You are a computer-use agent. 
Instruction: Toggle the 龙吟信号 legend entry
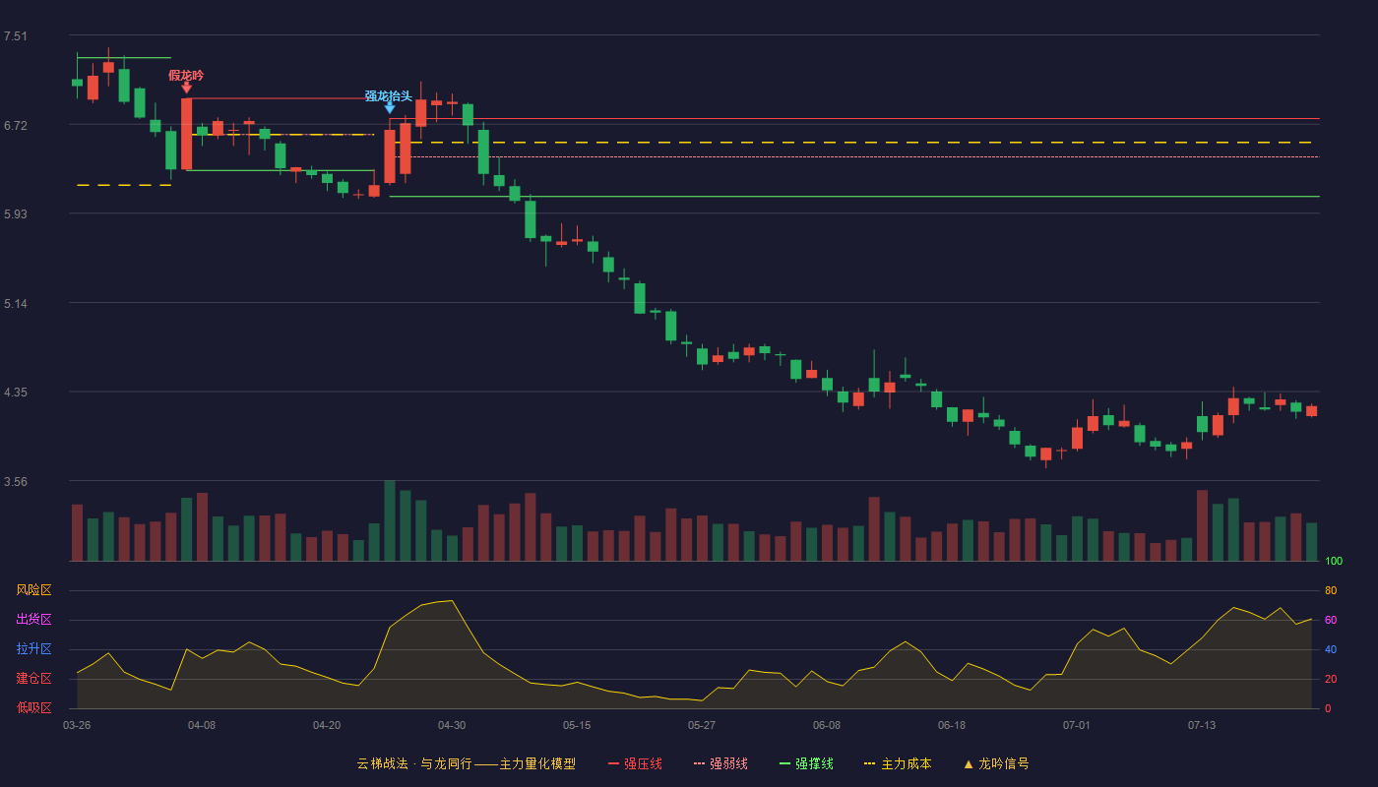click(996, 763)
